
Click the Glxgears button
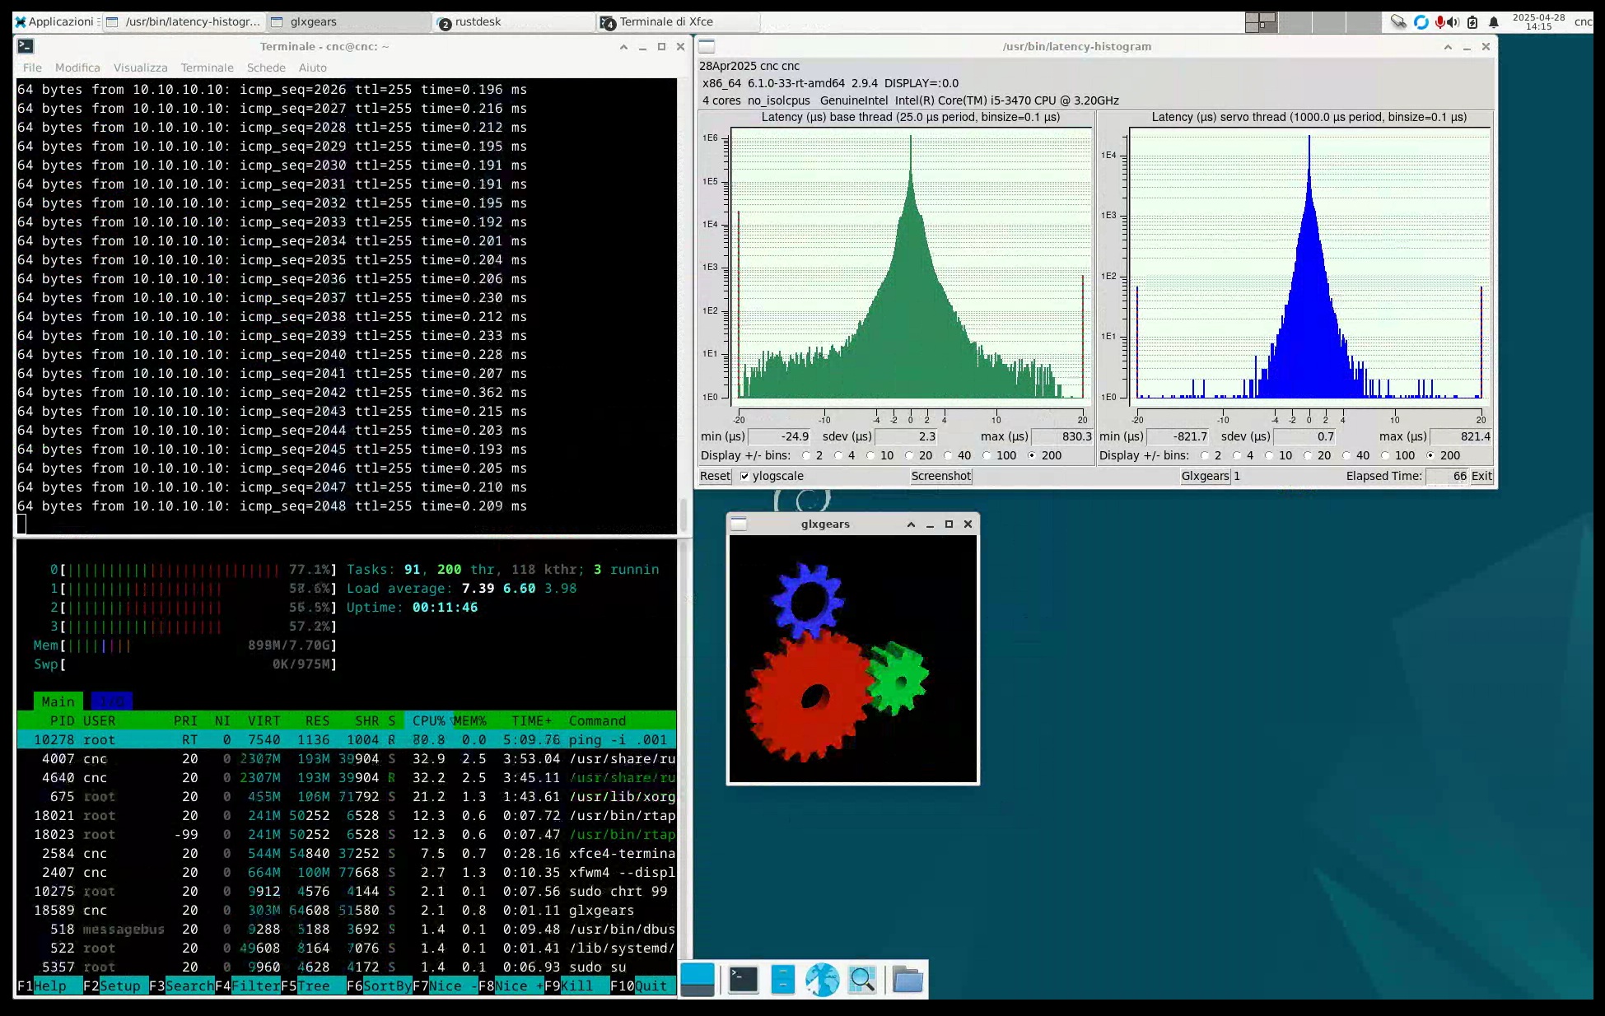click(x=1205, y=476)
